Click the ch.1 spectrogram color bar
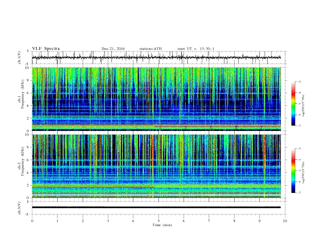 coord(293,104)
